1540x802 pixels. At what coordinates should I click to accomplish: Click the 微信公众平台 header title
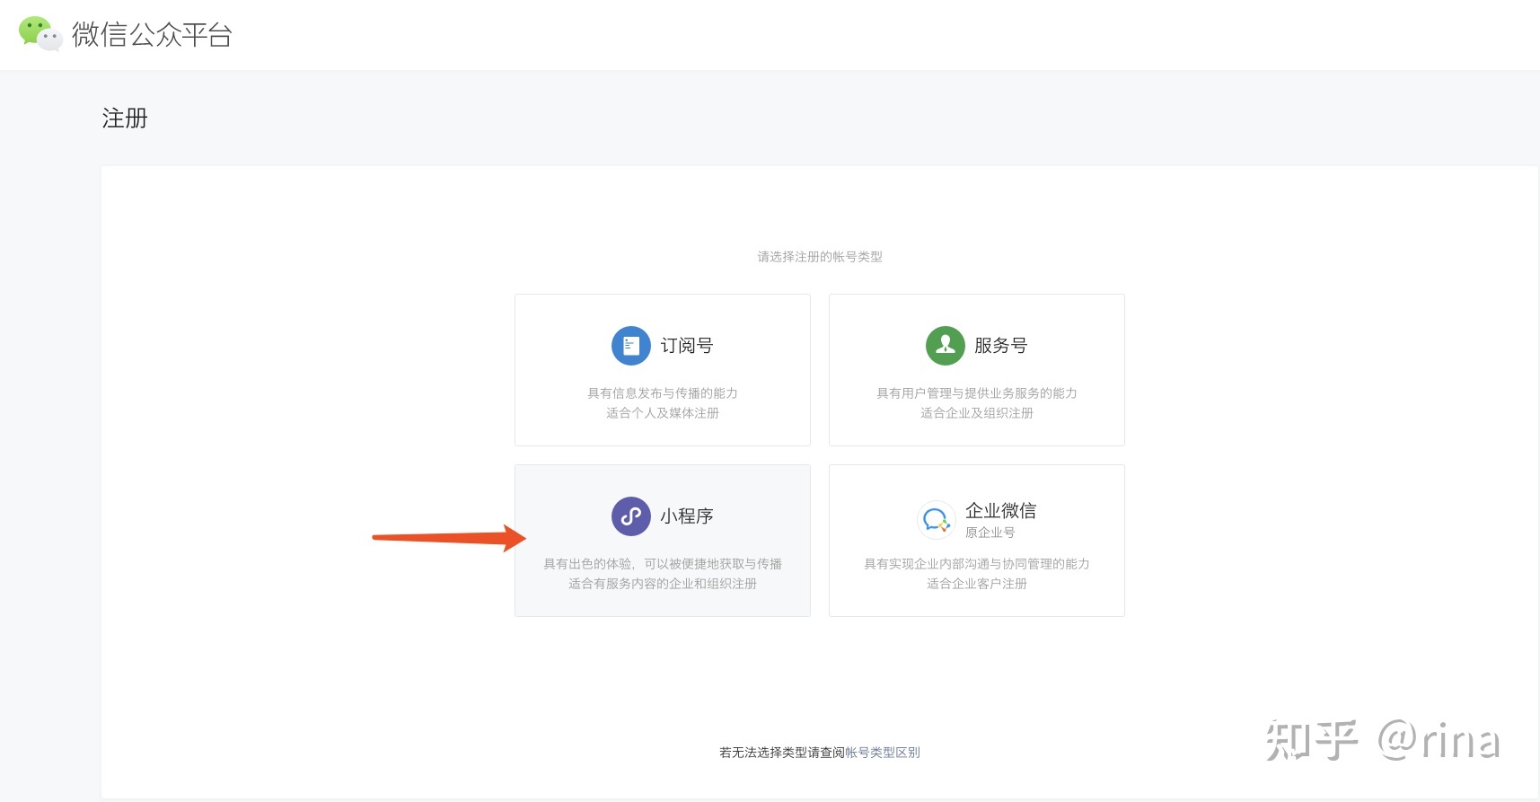pyautogui.click(x=152, y=35)
